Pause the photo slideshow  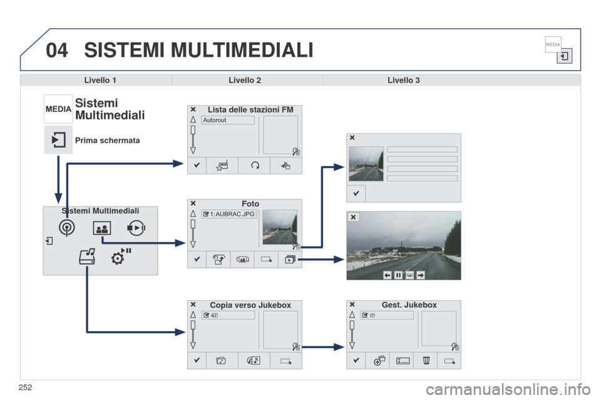[x=398, y=275]
